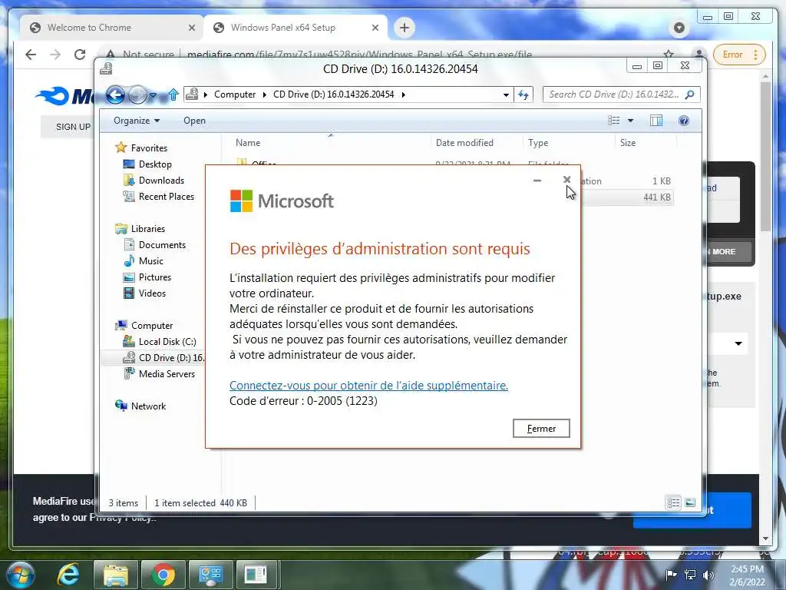Click Chrome icon in taskbar
The width and height of the screenshot is (786, 590).
coord(163,575)
